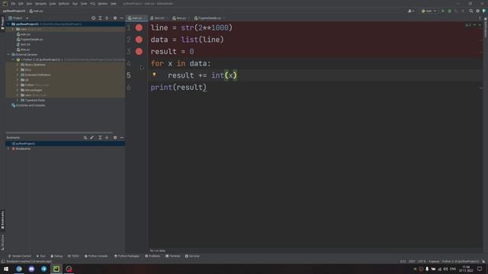Click the Python interpreter status bar entry
Image resolution: width=488 pixels, height=274 pixels.
461,261
